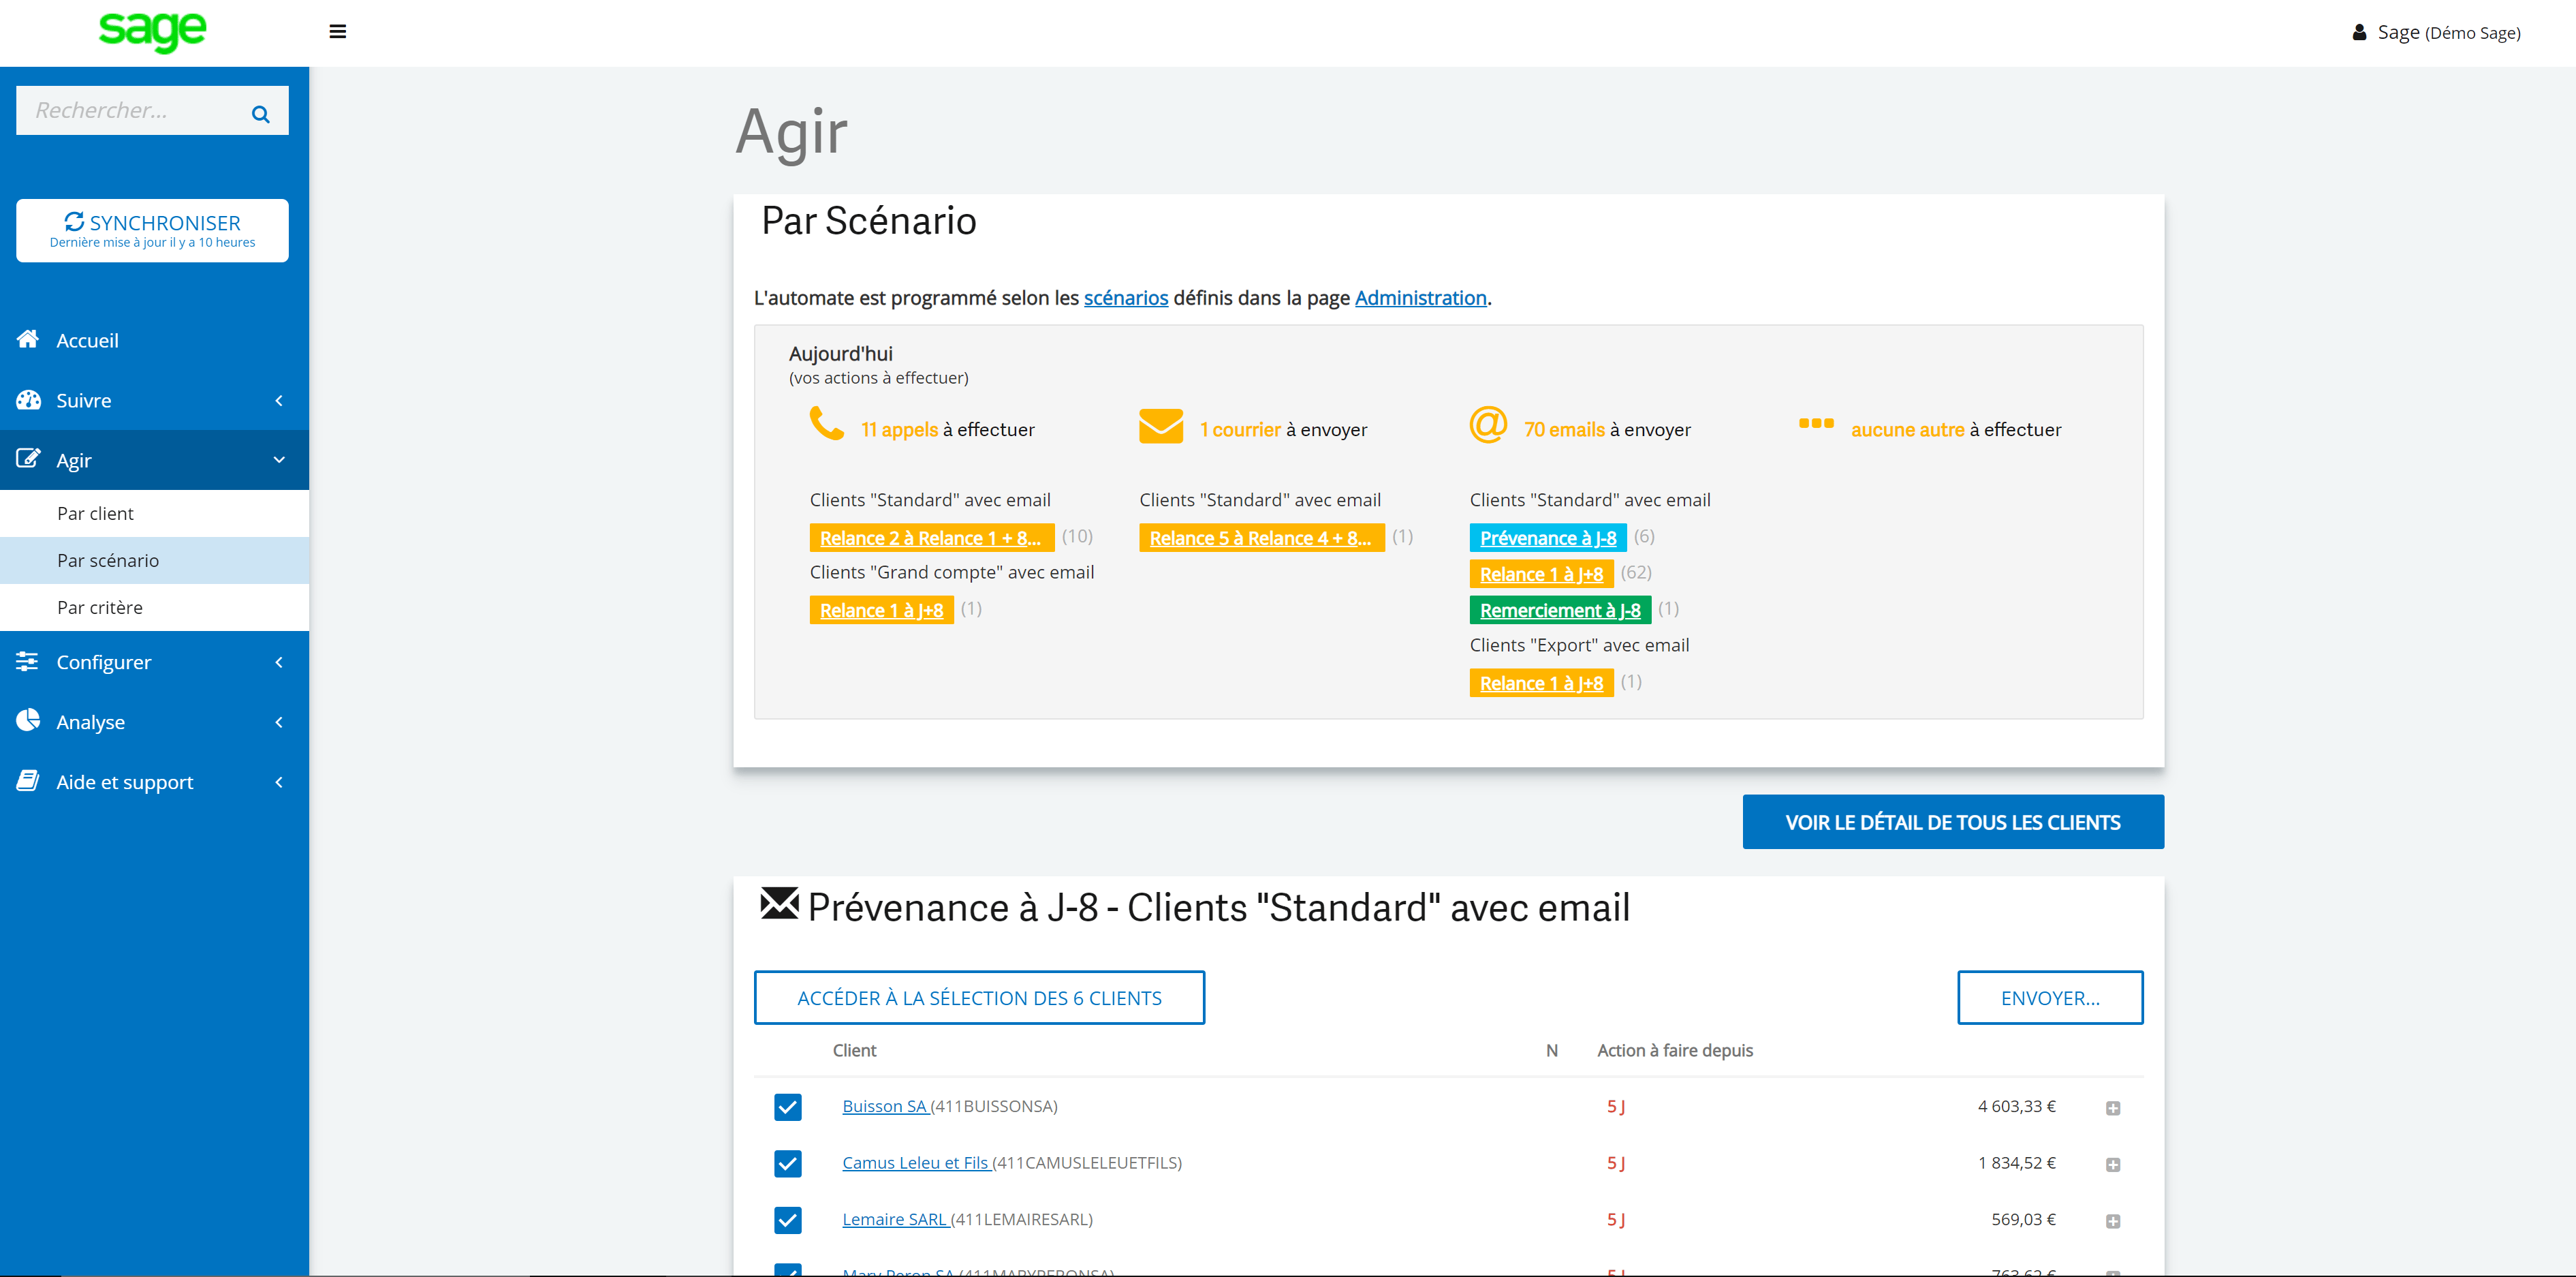Uncheck the Buisson SA checkbox
2576x1277 pixels.
(x=787, y=1107)
